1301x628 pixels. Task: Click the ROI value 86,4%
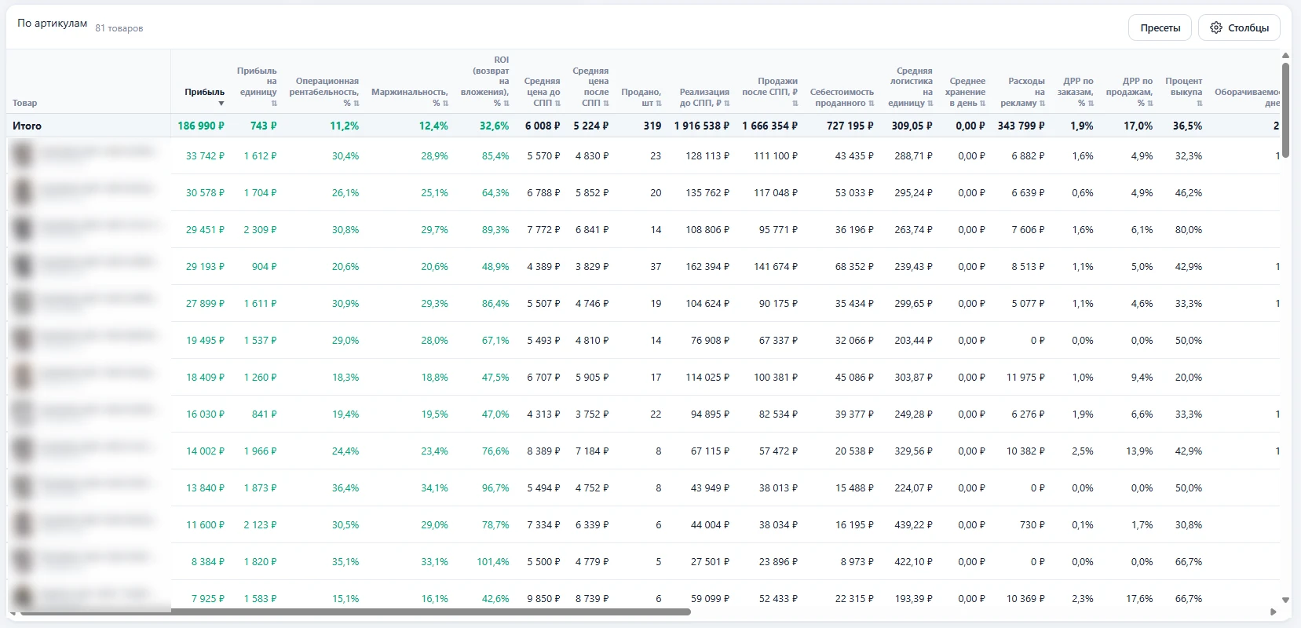tap(495, 304)
